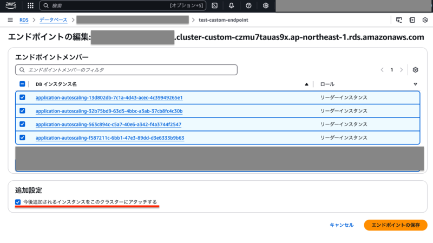Uncheck instance ending d3e6333b9b63

tap(22, 137)
